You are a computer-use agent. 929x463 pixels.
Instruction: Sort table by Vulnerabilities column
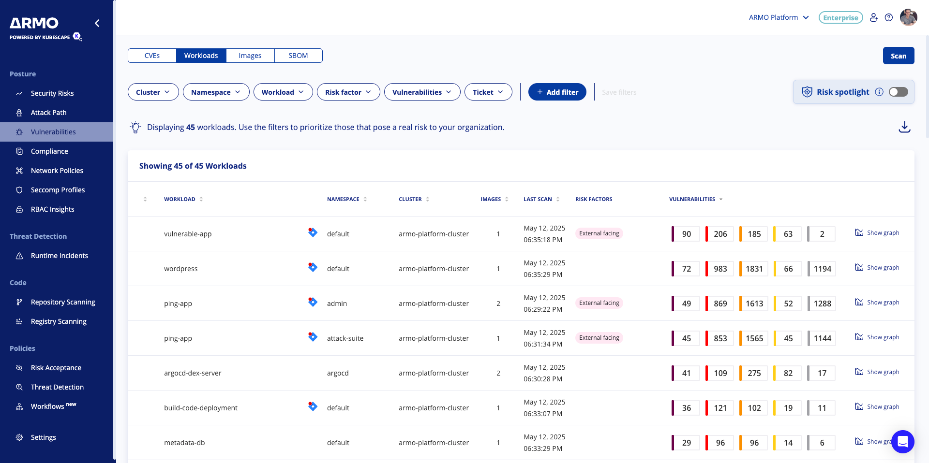(x=696, y=199)
